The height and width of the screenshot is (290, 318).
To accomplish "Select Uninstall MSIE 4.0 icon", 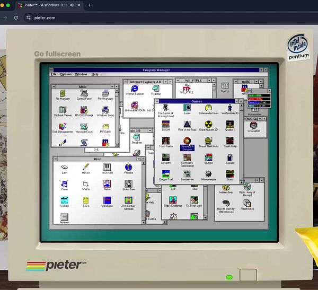I will (x=135, y=107).
